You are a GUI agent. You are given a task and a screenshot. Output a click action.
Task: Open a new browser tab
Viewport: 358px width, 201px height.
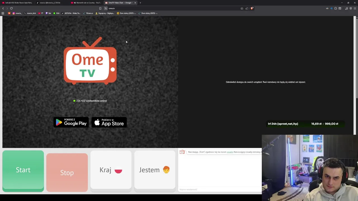click(140, 3)
